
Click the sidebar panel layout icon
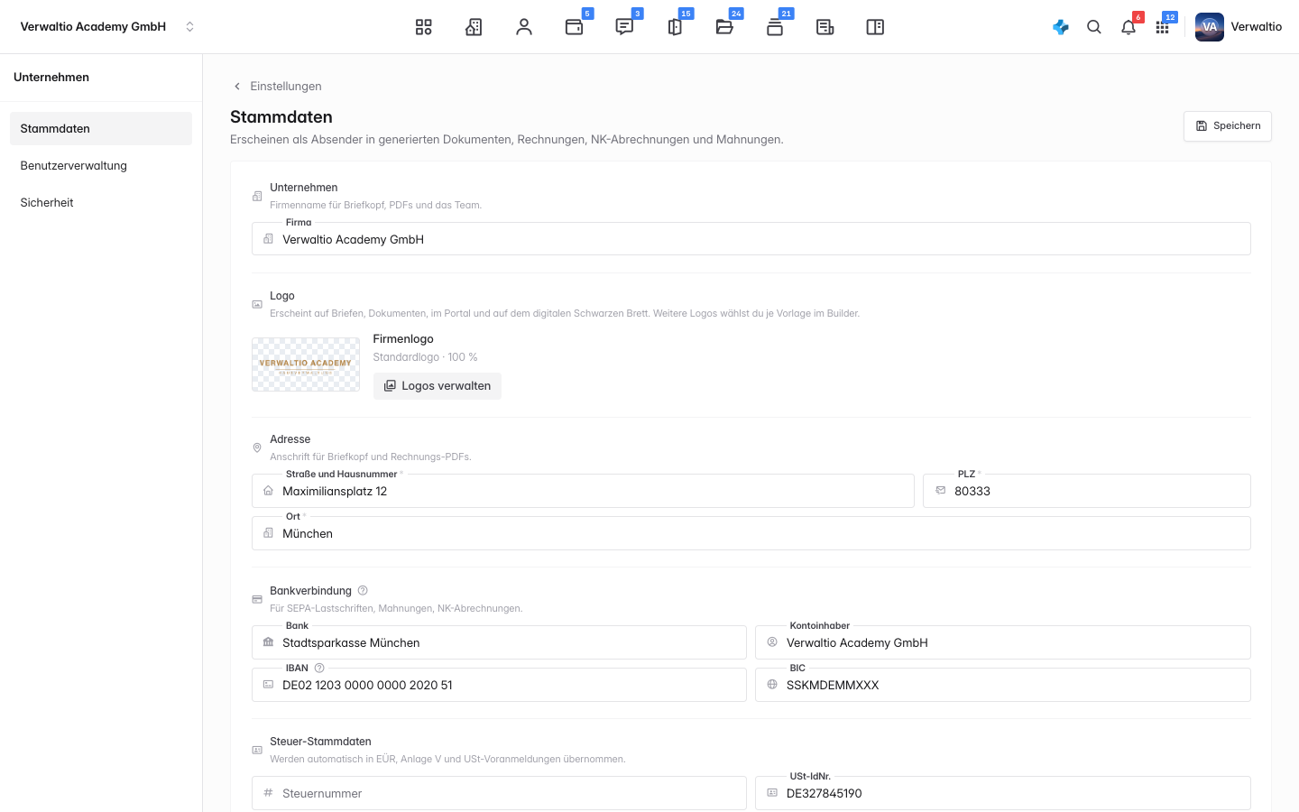tap(875, 27)
